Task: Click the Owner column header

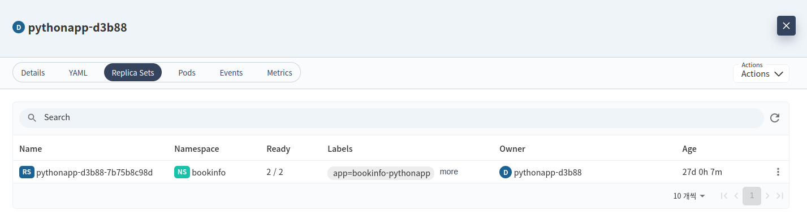Action: pyautogui.click(x=512, y=149)
